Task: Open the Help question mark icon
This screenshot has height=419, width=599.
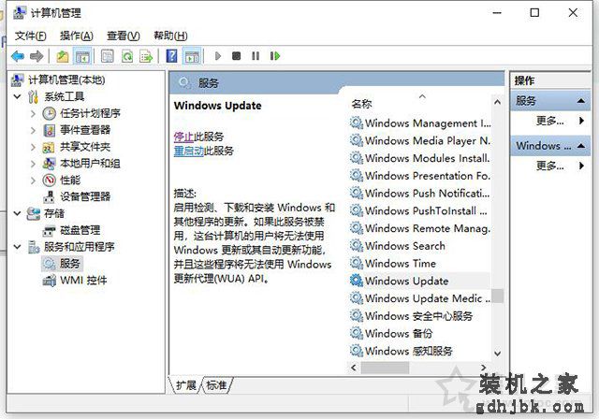Action: [171, 56]
